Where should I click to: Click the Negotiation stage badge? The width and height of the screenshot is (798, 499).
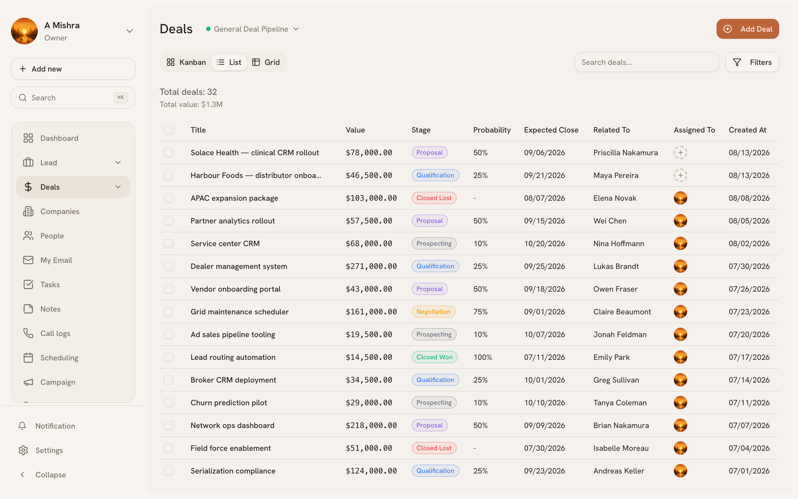click(433, 312)
